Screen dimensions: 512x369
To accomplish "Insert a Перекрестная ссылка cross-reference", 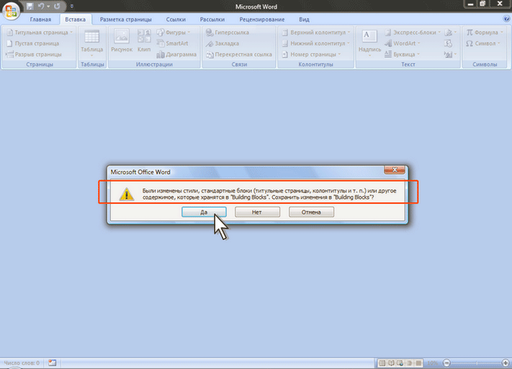I will click(238, 54).
